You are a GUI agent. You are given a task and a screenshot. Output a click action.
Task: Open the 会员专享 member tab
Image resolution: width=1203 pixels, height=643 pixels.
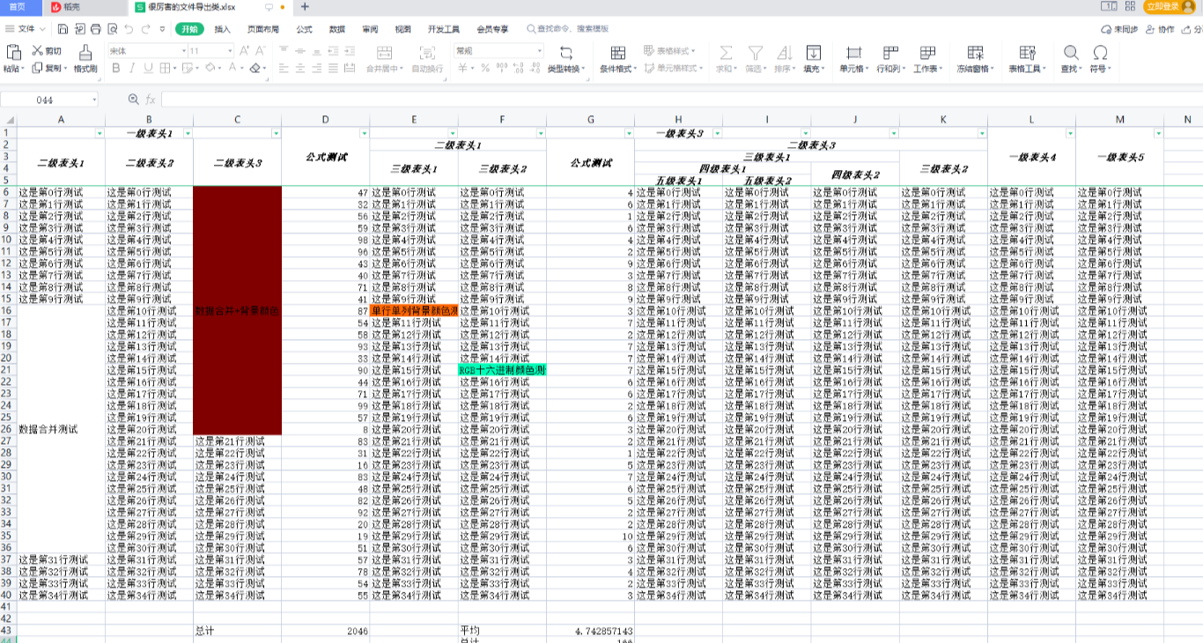pos(492,29)
